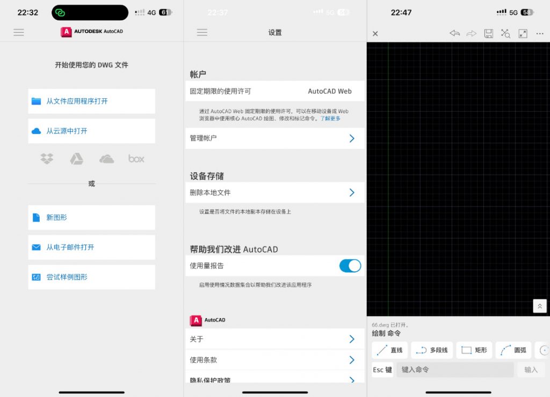Create a new drawing with 新图形

[x=91, y=218]
